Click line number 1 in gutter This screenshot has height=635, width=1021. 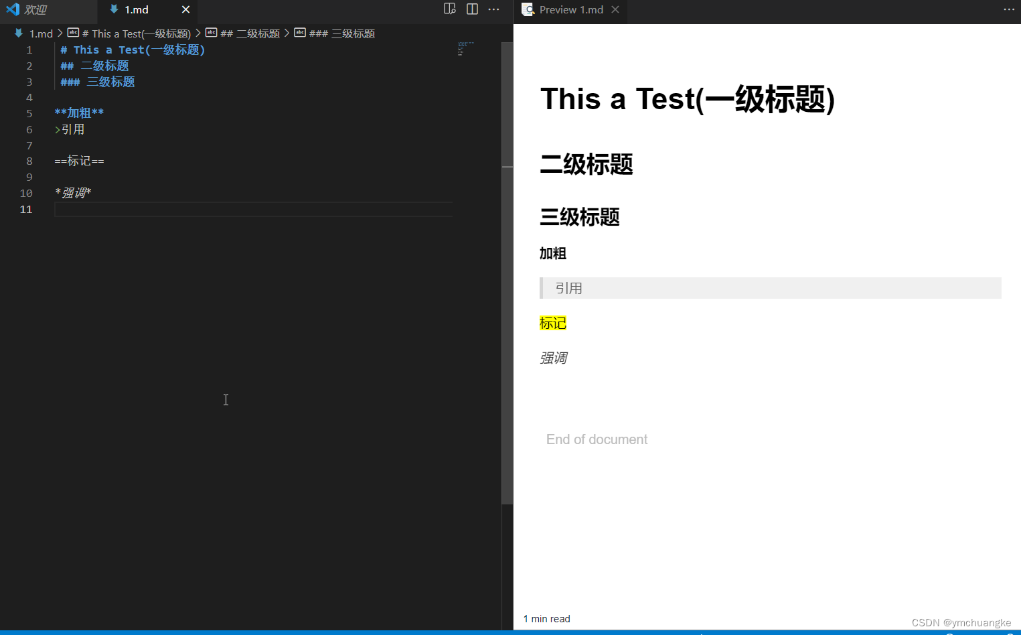(x=29, y=50)
